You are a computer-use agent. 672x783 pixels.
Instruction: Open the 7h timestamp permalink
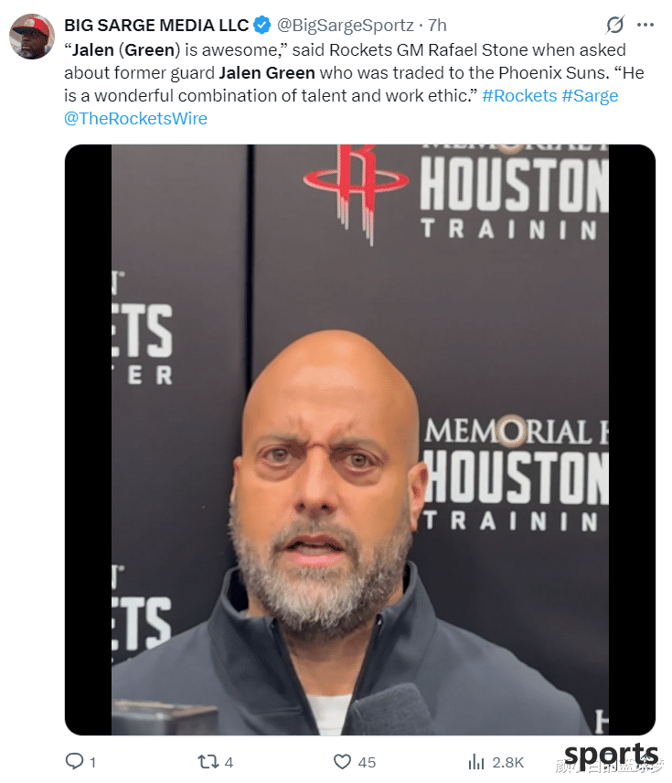[x=437, y=25]
